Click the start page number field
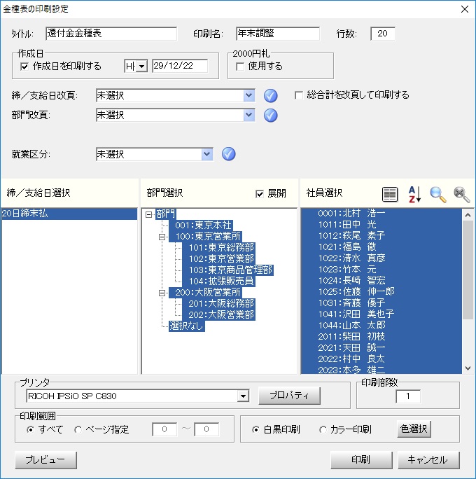The height and width of the screenshot is (479, 476). pyautogui.click(x=164, y=429)
